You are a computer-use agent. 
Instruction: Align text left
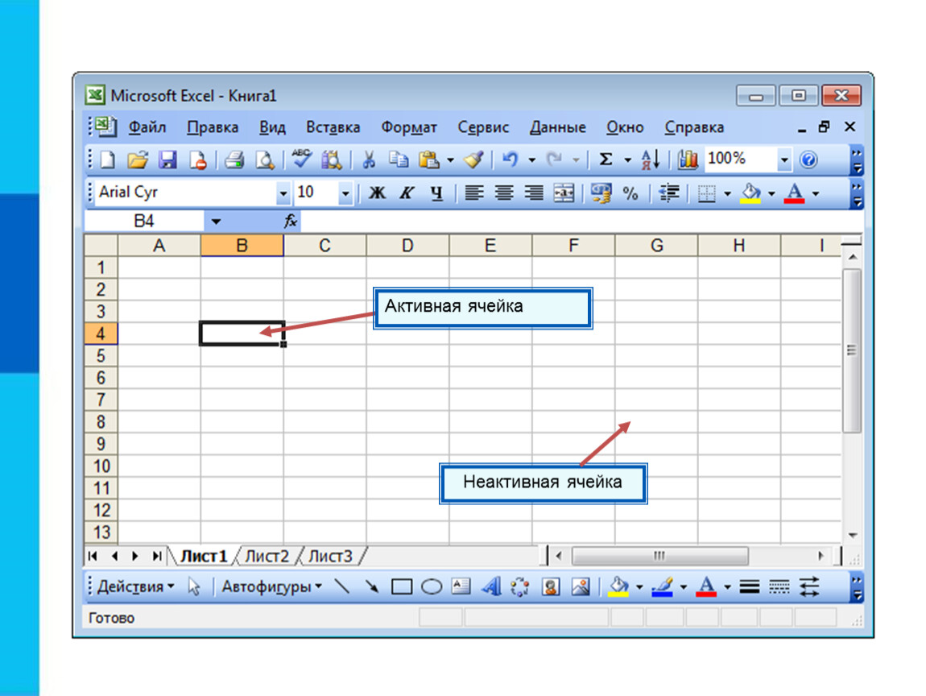point(474,193)
